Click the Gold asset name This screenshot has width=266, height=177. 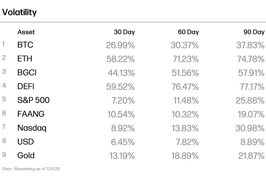tap(26, 155)
